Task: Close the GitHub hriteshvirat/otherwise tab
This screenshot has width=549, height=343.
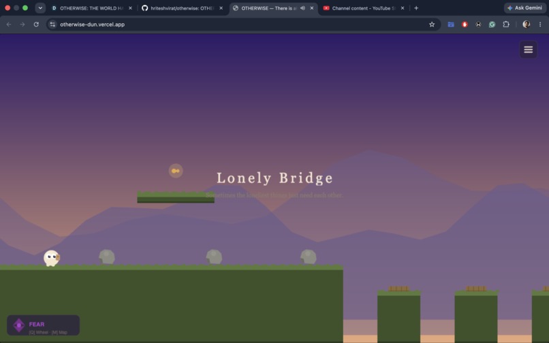Action: pyautogui.click(x=221, y=8)
